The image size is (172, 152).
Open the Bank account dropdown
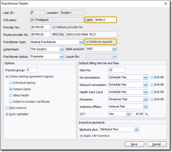114,49
